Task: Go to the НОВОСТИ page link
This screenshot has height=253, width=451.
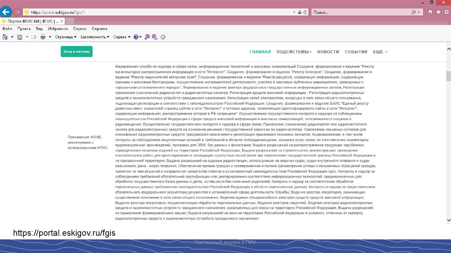Action: 328,52
